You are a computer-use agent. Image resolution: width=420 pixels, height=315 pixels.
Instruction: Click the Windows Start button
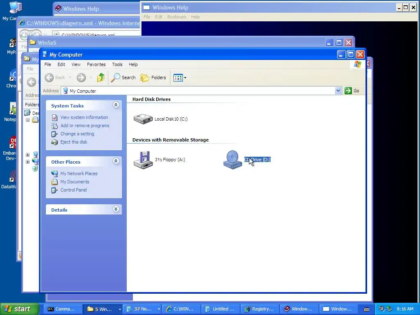pos(19,309)
